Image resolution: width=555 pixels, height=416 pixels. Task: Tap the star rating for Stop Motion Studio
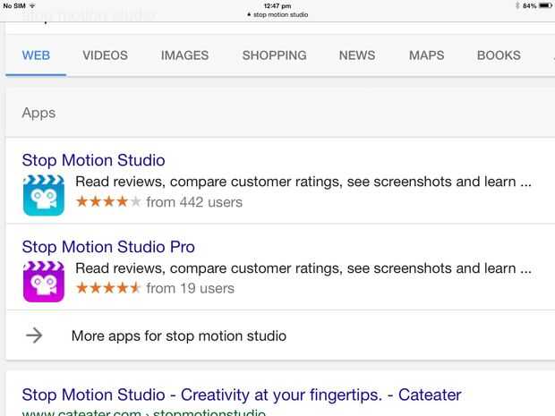[108, 202]
